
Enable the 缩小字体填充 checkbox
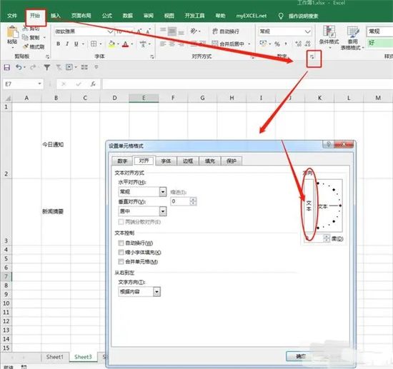[x=121, y=252]
